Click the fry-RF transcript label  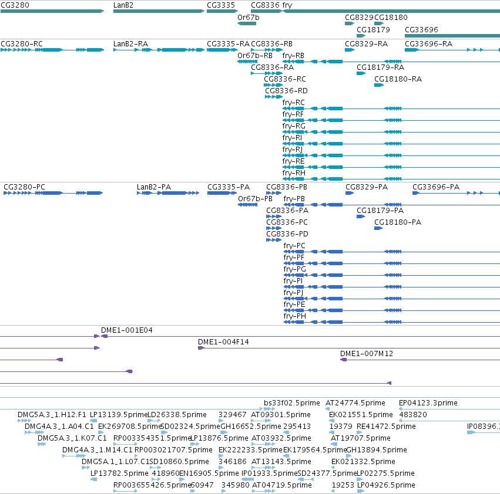point(293,114)
